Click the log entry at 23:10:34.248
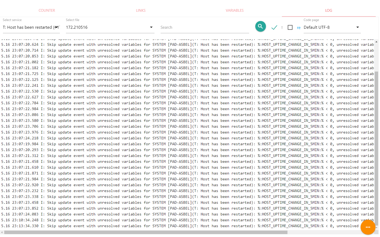This screenshot has height=237, width=380. click(x=160, y=220)
